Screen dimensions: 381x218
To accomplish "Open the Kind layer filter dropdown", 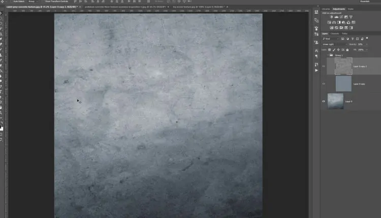I will click(x=334, y=39).
